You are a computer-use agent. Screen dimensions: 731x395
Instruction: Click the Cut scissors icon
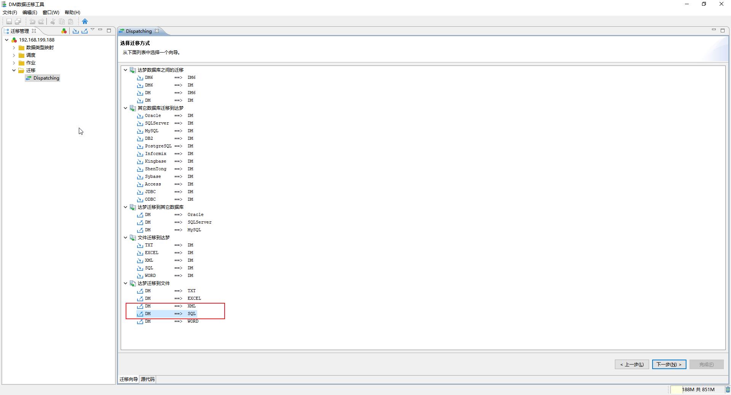53,21
